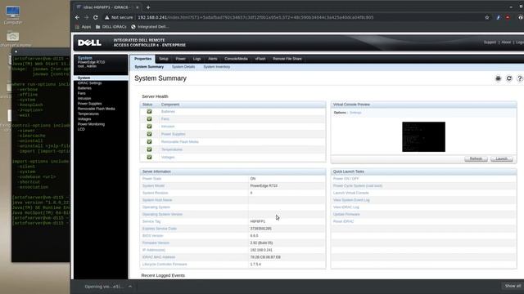
Task: Open the Logs tab
Action: point(196,59)
